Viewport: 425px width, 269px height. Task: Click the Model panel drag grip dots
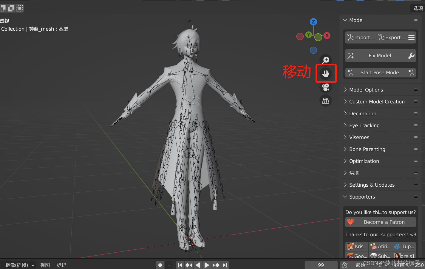click(416, 20)
